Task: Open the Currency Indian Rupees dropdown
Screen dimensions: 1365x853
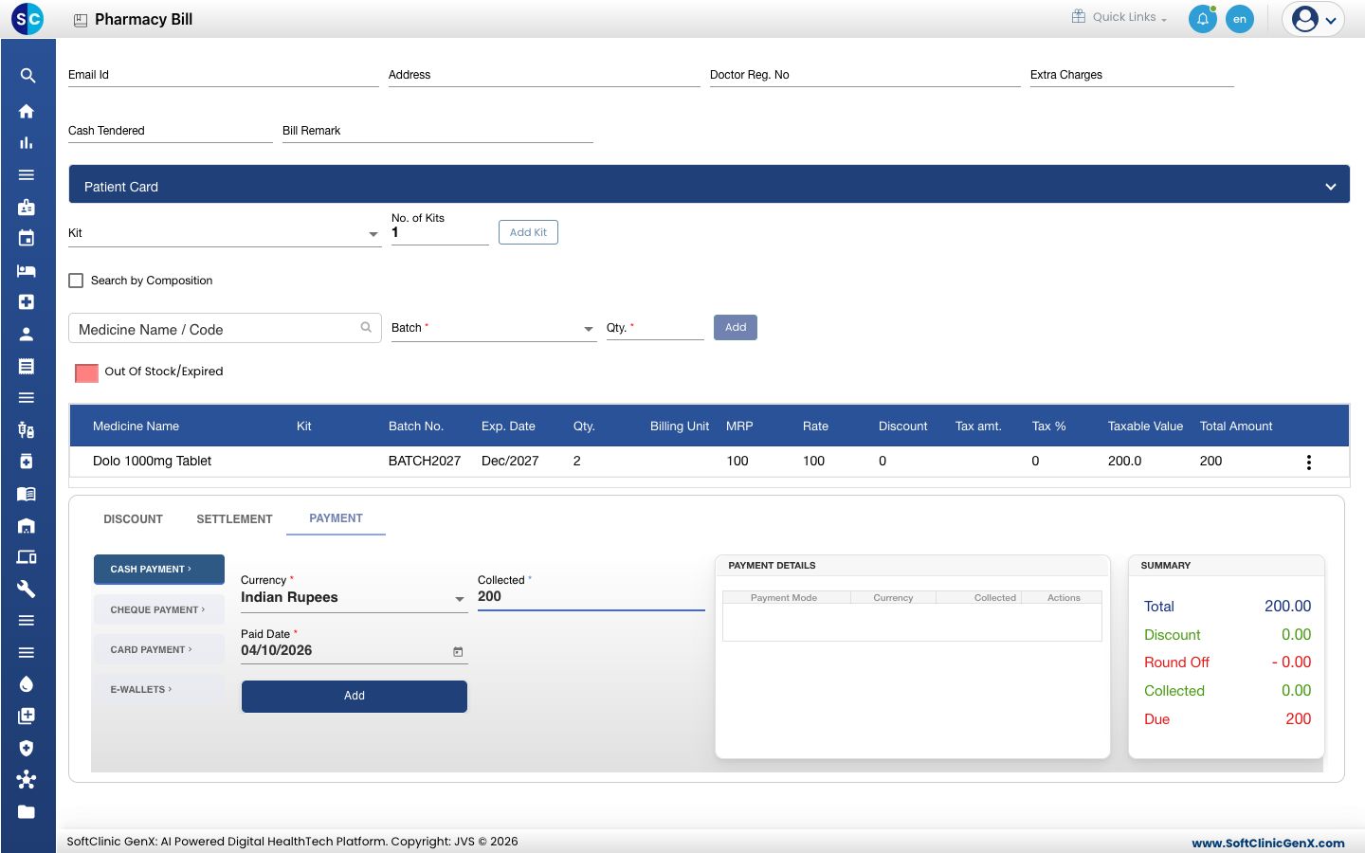Action: click(x=354, y=598)
